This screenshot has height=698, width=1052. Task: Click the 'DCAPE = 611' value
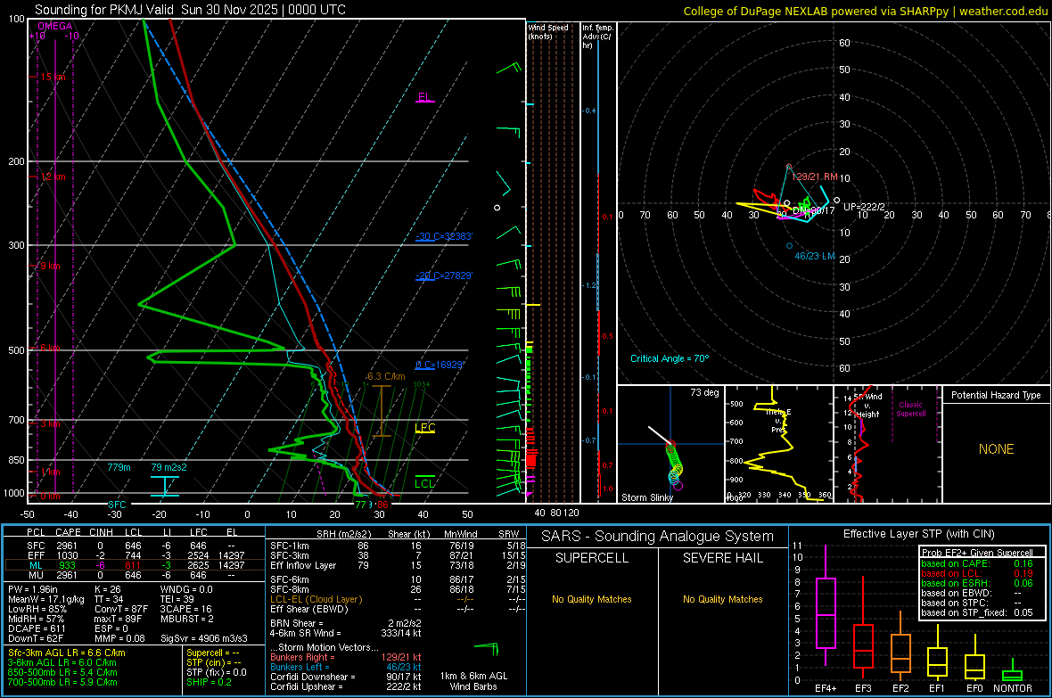[37, 628]
